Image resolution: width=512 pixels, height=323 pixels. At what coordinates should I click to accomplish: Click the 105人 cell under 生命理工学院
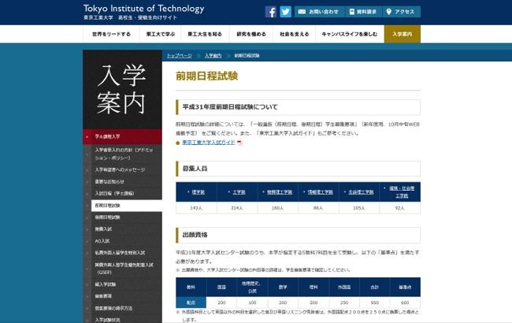(x=359, y=208)
